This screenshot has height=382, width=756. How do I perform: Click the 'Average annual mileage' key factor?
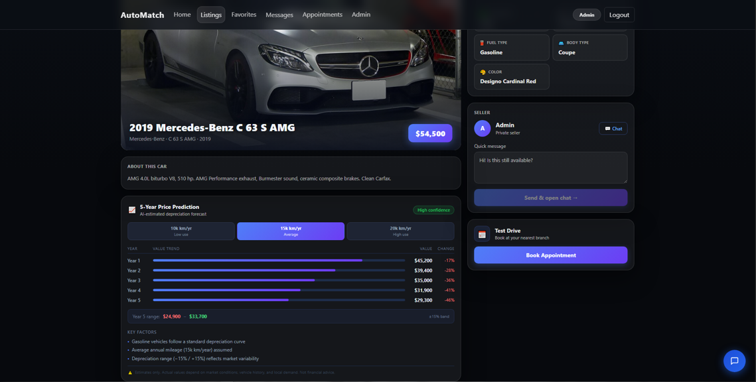tap(182, 350)
